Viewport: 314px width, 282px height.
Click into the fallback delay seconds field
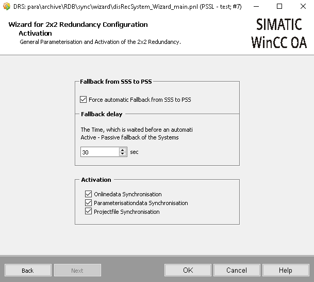[x=100, y=152]
